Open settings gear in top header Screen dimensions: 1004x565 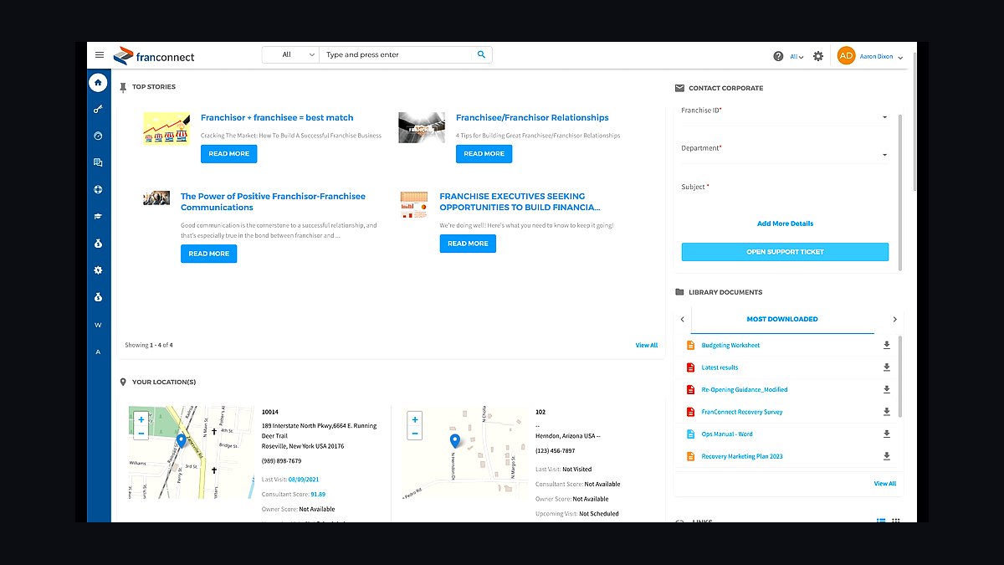click(x=818, y=56)
